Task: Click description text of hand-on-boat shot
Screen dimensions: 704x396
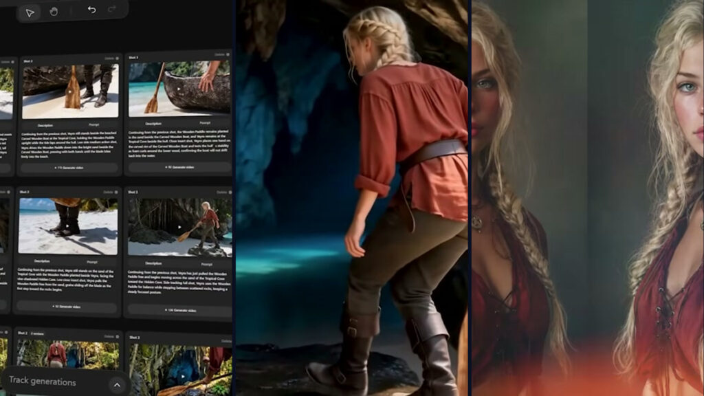Action: pyautogui.click(x=179, y=144)
